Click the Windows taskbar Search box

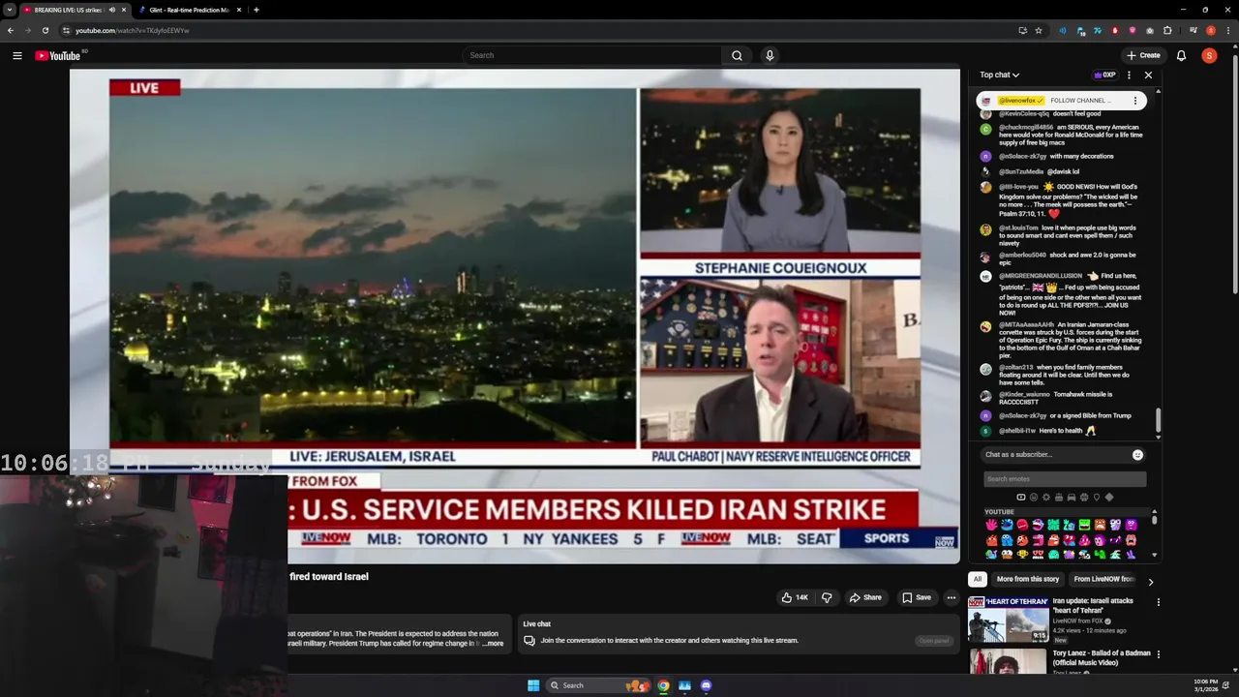598,685
